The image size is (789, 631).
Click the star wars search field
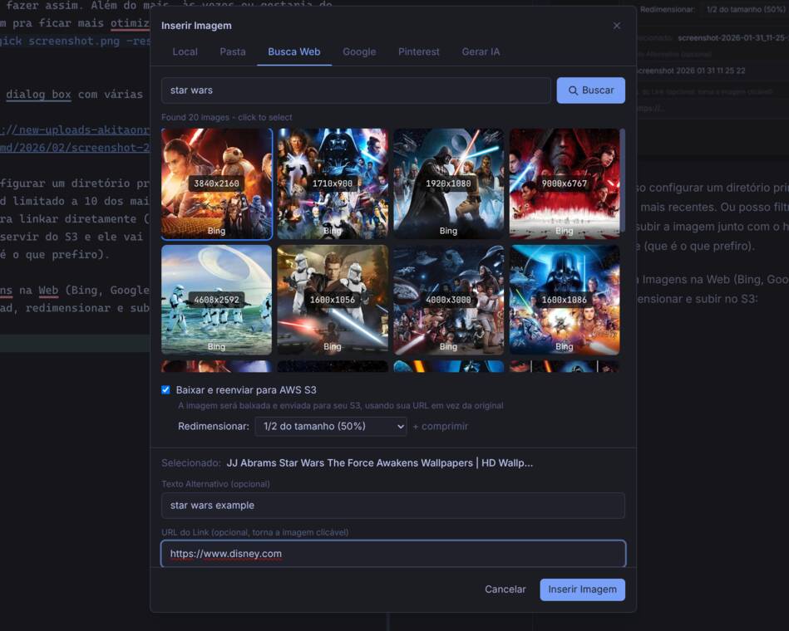click(356, 90)
